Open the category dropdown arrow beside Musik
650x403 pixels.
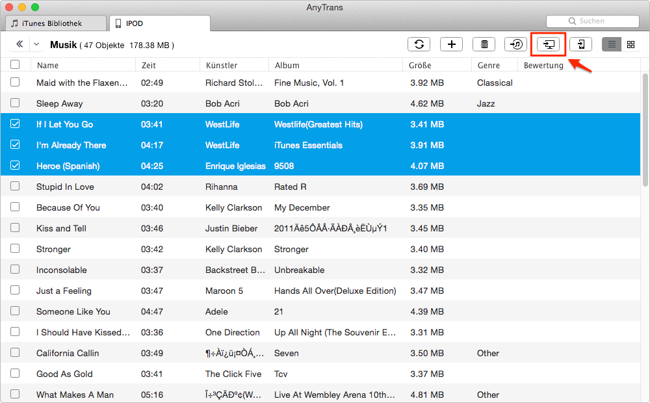pyautogui.click(x=36, y=44)
